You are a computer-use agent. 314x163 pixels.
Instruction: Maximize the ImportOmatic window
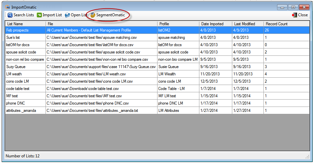point(293,7)
